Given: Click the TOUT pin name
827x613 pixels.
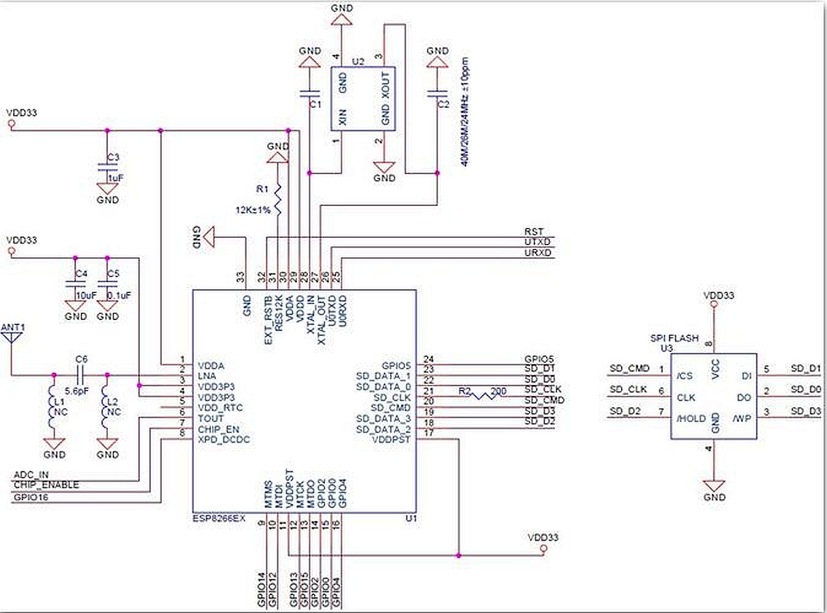Looking at the screenshot, I should pyautogui.click(x=210, y=418).
